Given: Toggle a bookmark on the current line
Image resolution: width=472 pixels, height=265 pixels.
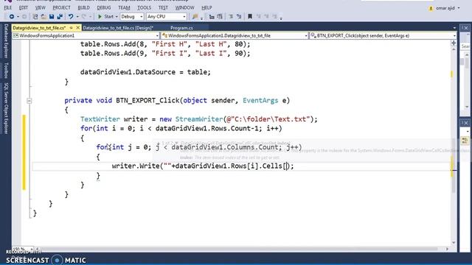Looking at the screenshot, I should (x=250, y=16).
